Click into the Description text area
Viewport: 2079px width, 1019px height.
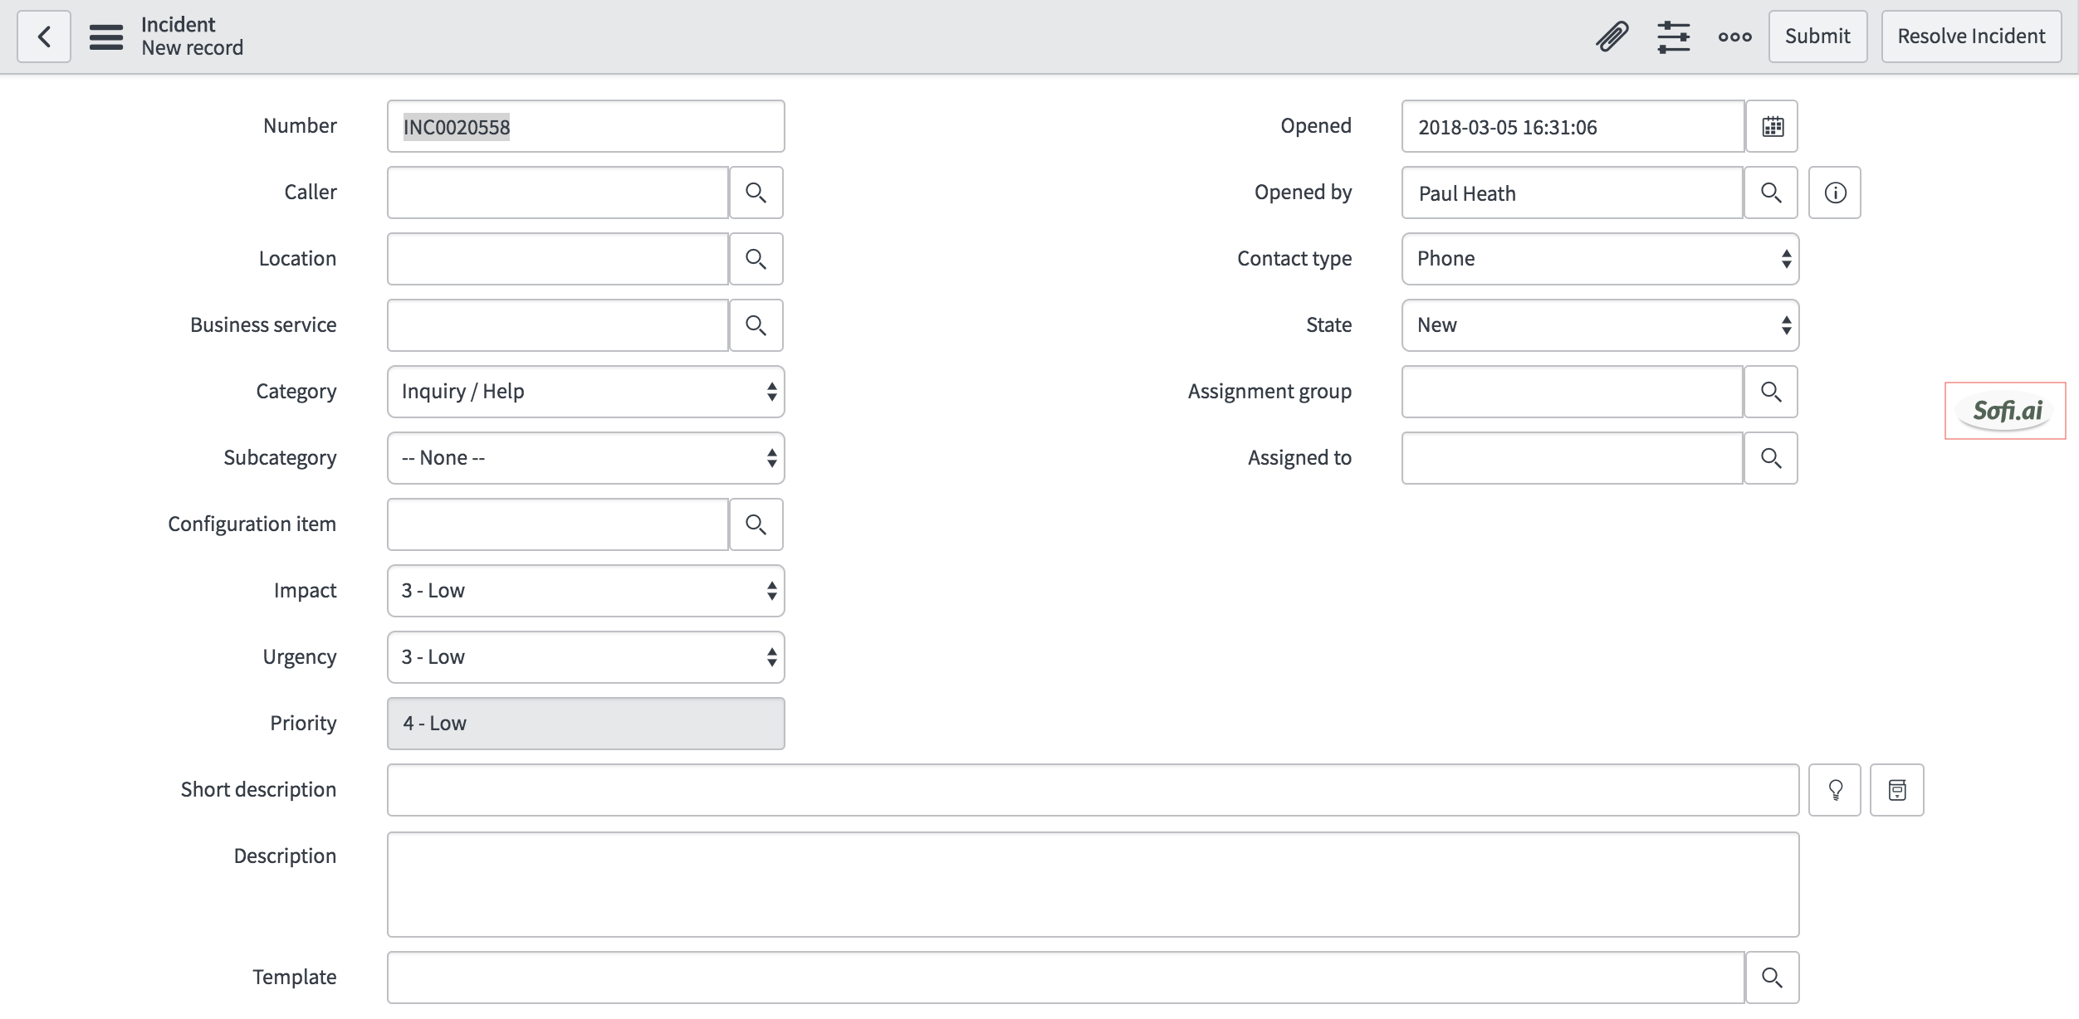(1093, 885)
